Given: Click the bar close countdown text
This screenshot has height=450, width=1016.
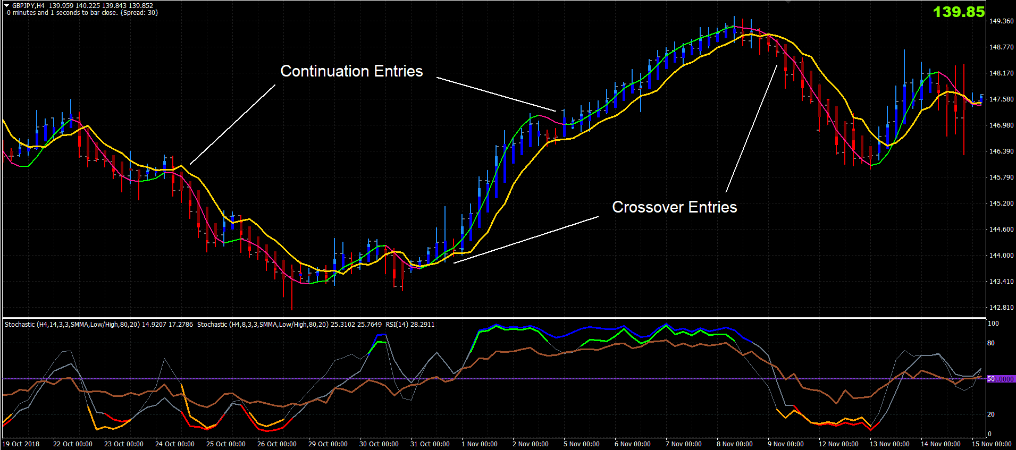Looking at the screenshot, I should (x=81, y=13).
